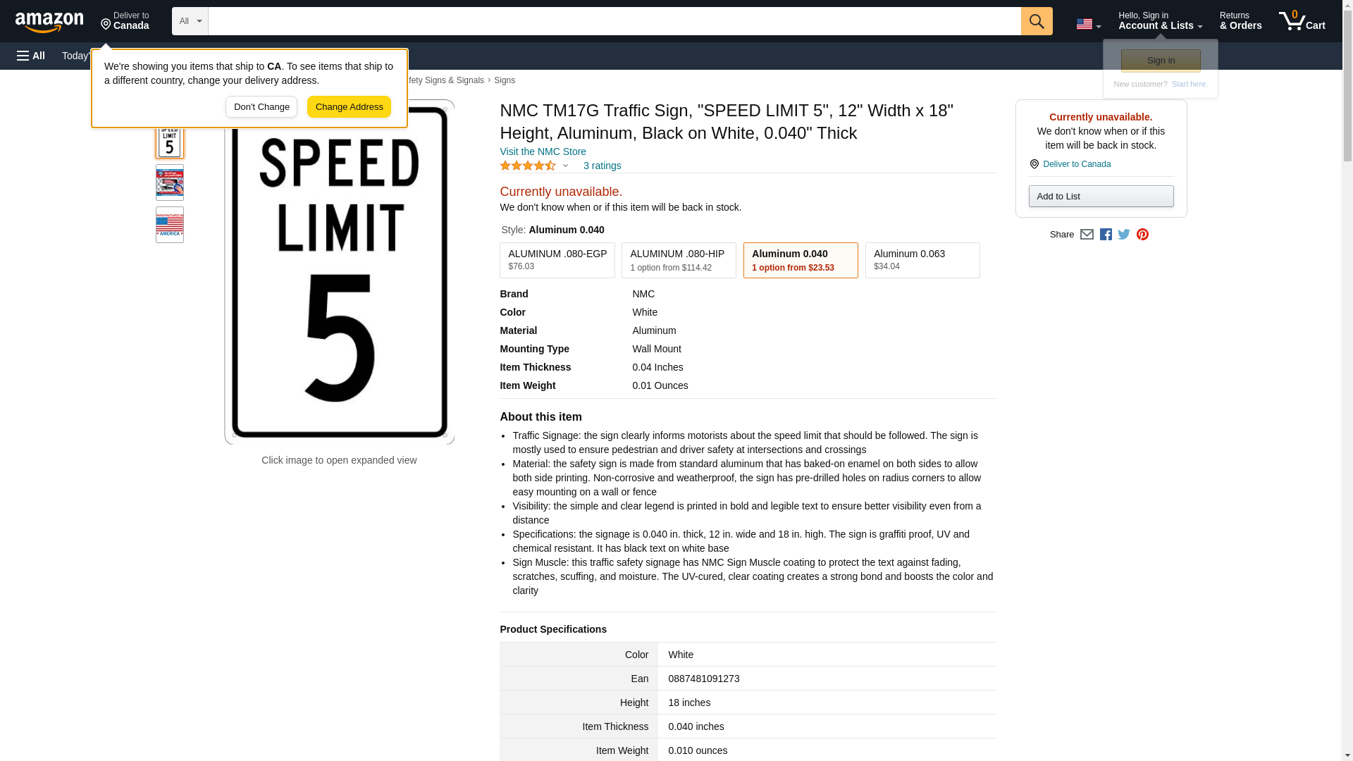
Task: Share on Twitter icon
Action: (x=1124, y=235)
